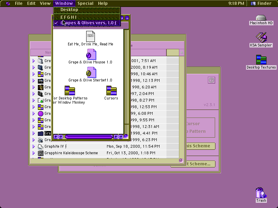The height and width of the screenshot is (208, 278).
Task: Click the icon in the 6:23 PM row
Action: 41,140
